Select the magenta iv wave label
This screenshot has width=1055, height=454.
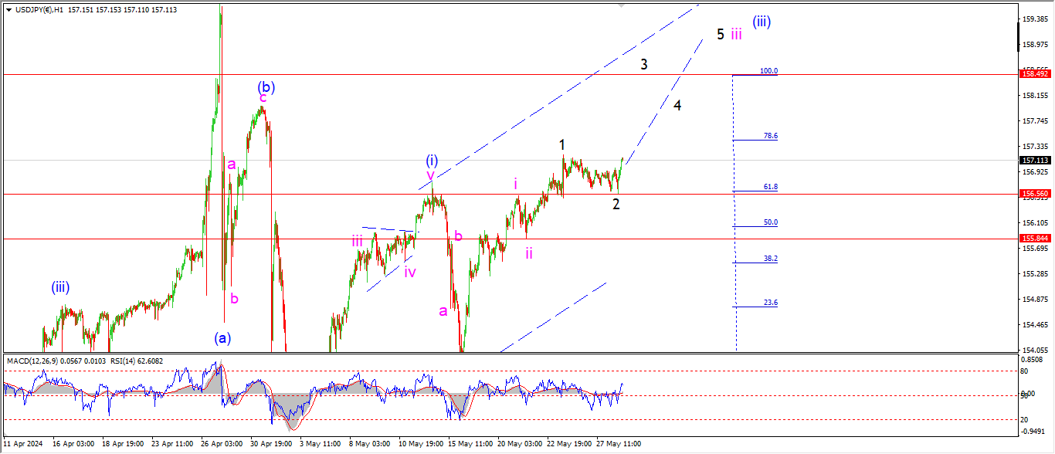click(410, 272)
